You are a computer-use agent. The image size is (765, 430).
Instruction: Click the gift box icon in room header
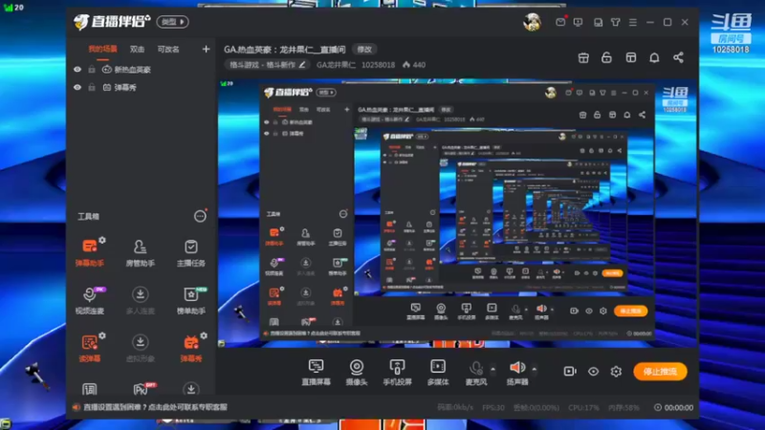point(583,57)
